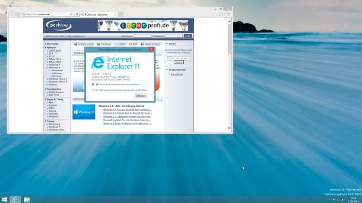This screenshot has height=203, width=362.
Task: Click the Suche button
Action: [179, 62]
